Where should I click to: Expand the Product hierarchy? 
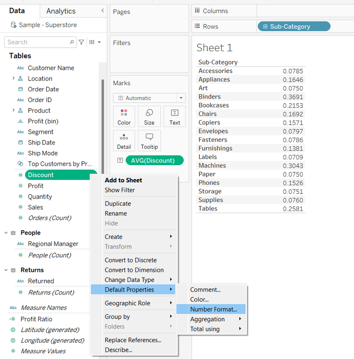click(13, 111)
